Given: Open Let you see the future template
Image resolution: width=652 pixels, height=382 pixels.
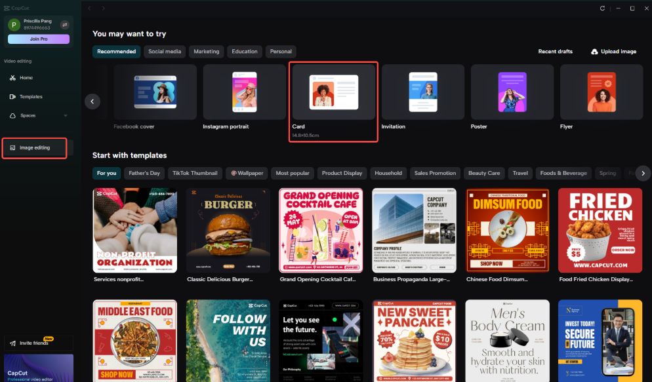Looking at the screenshot, I should click(x=321, y=341).
